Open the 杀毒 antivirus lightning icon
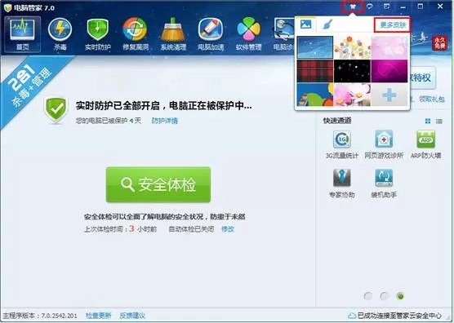This screenshot has width=454, height=323. [60, 34]
